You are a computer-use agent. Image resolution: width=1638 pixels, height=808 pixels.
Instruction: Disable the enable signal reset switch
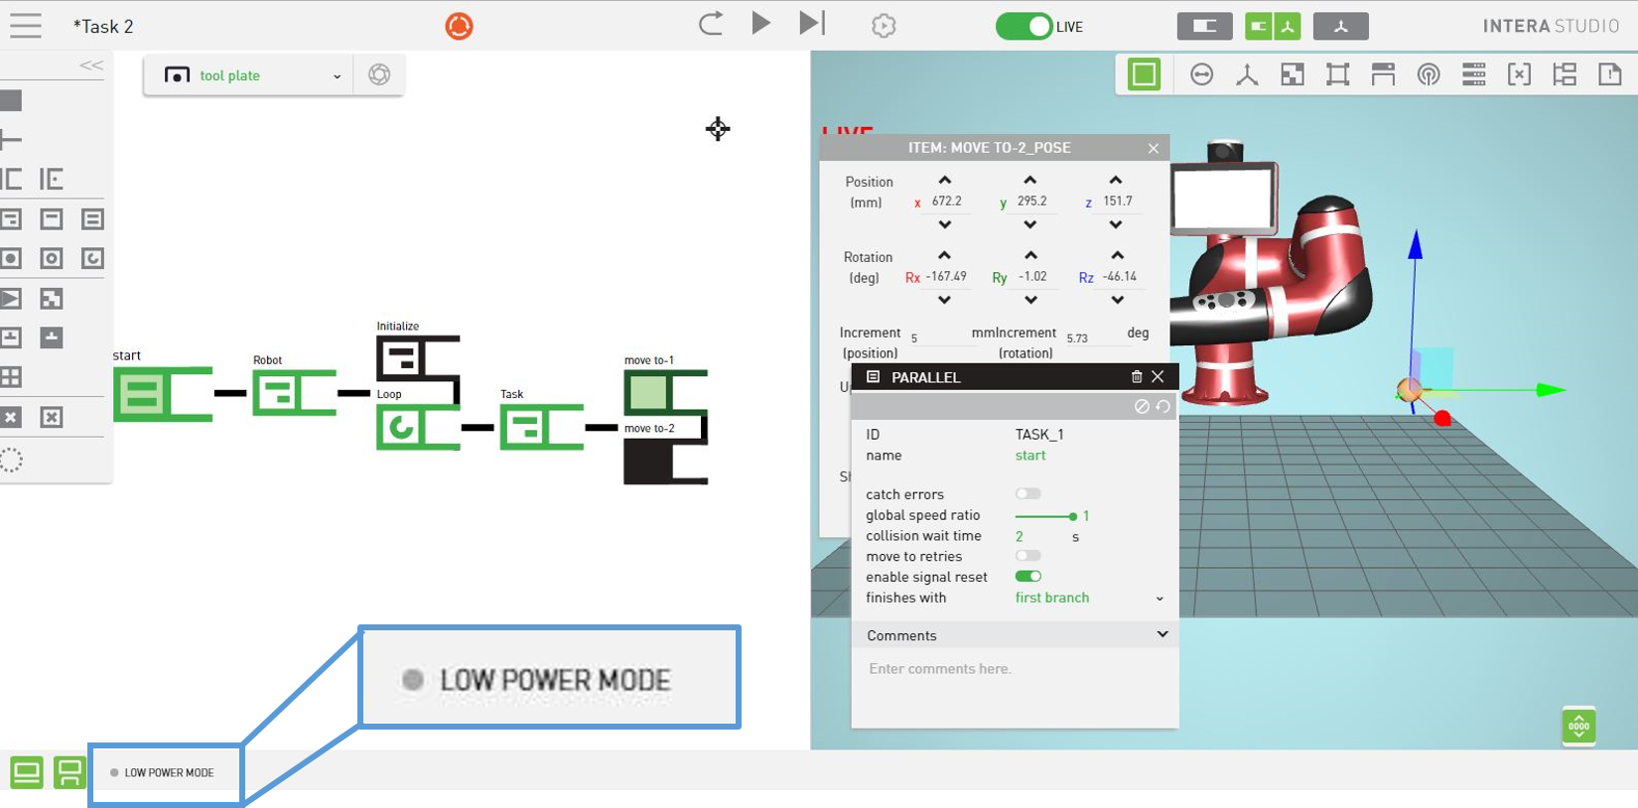tap(1028, 577)
